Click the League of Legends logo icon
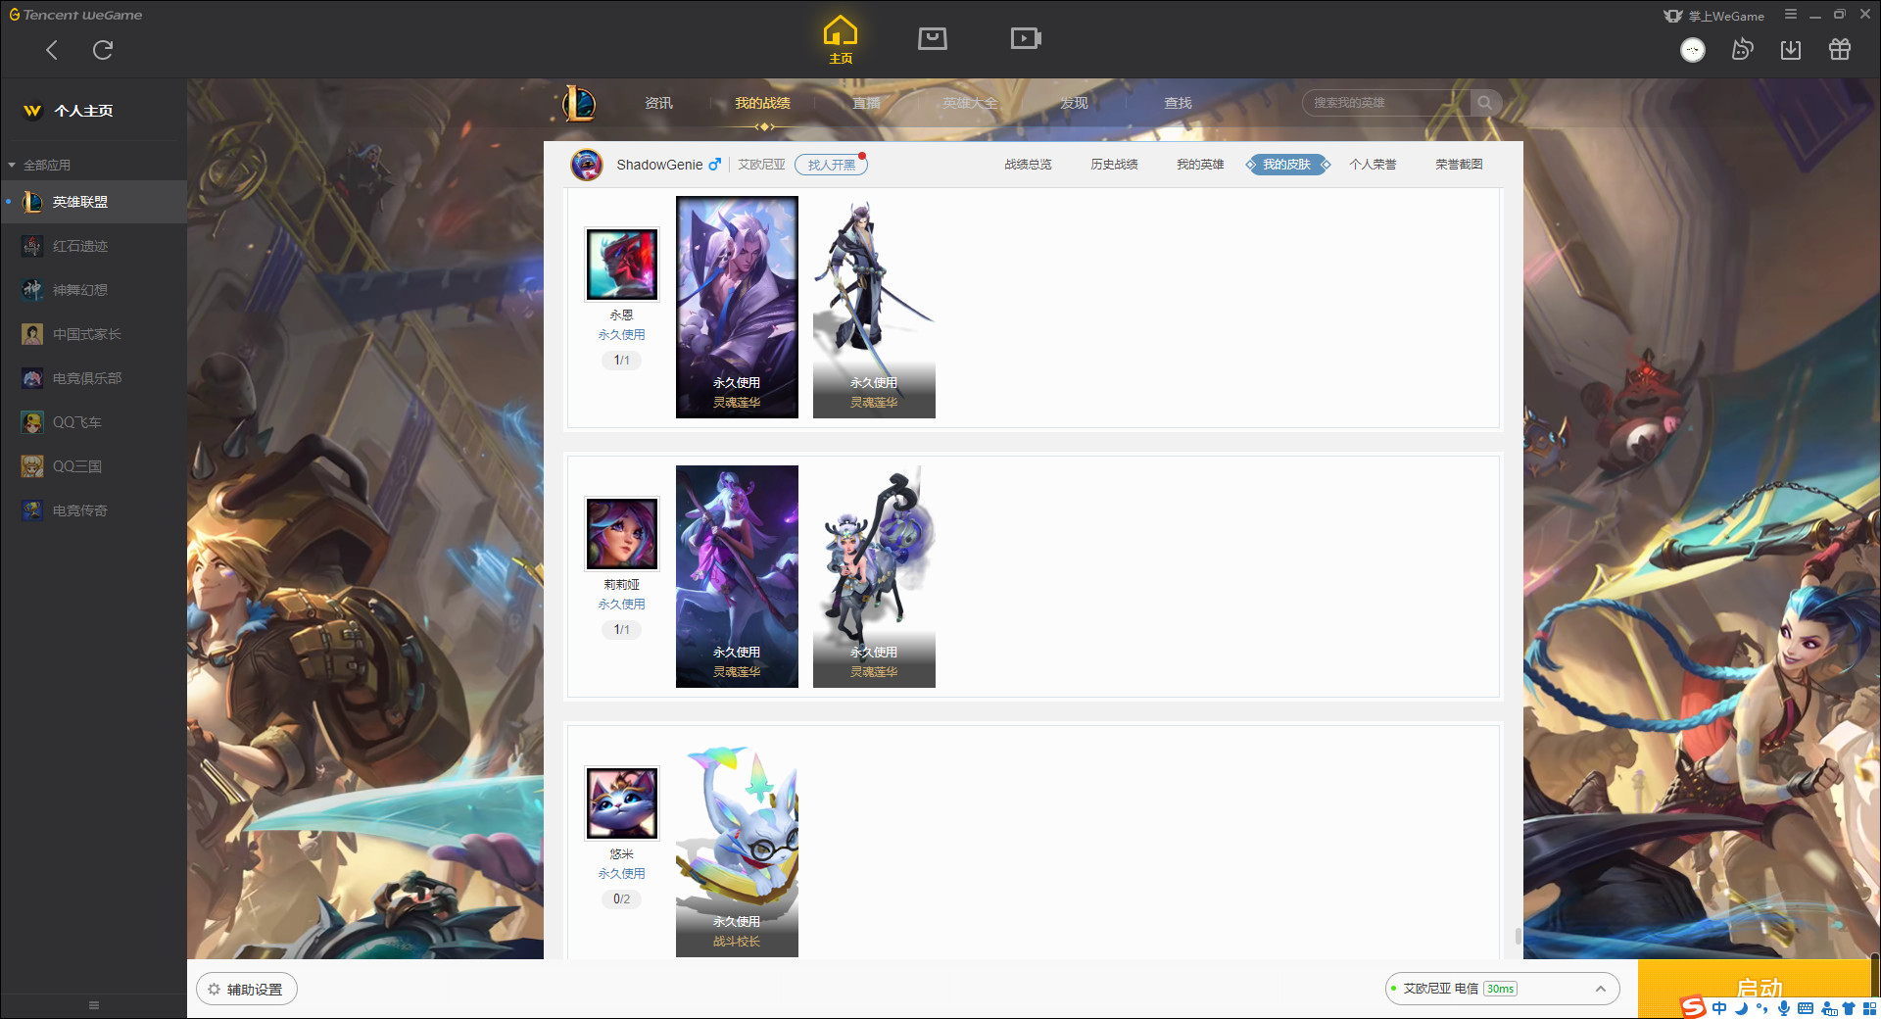The height and width of the screenshot is (1019, 1881). coord(578,103)
